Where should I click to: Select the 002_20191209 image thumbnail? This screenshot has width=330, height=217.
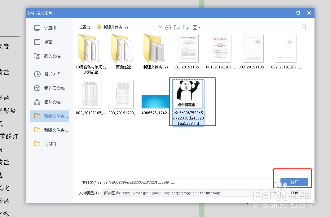[x=286, y=52]
